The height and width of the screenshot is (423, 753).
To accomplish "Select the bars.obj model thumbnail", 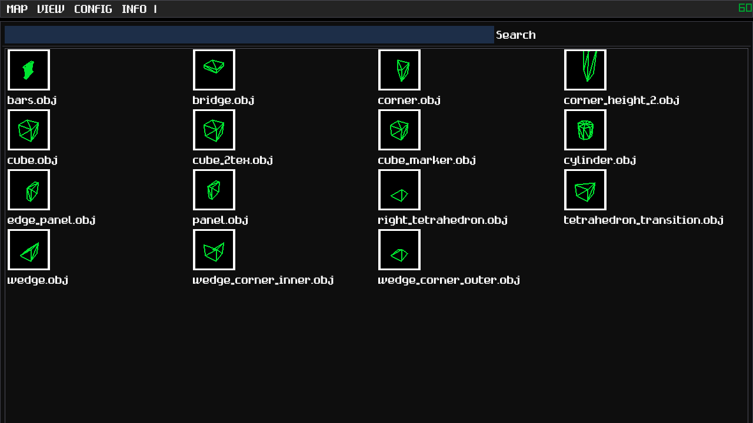I will pos(28,70).
